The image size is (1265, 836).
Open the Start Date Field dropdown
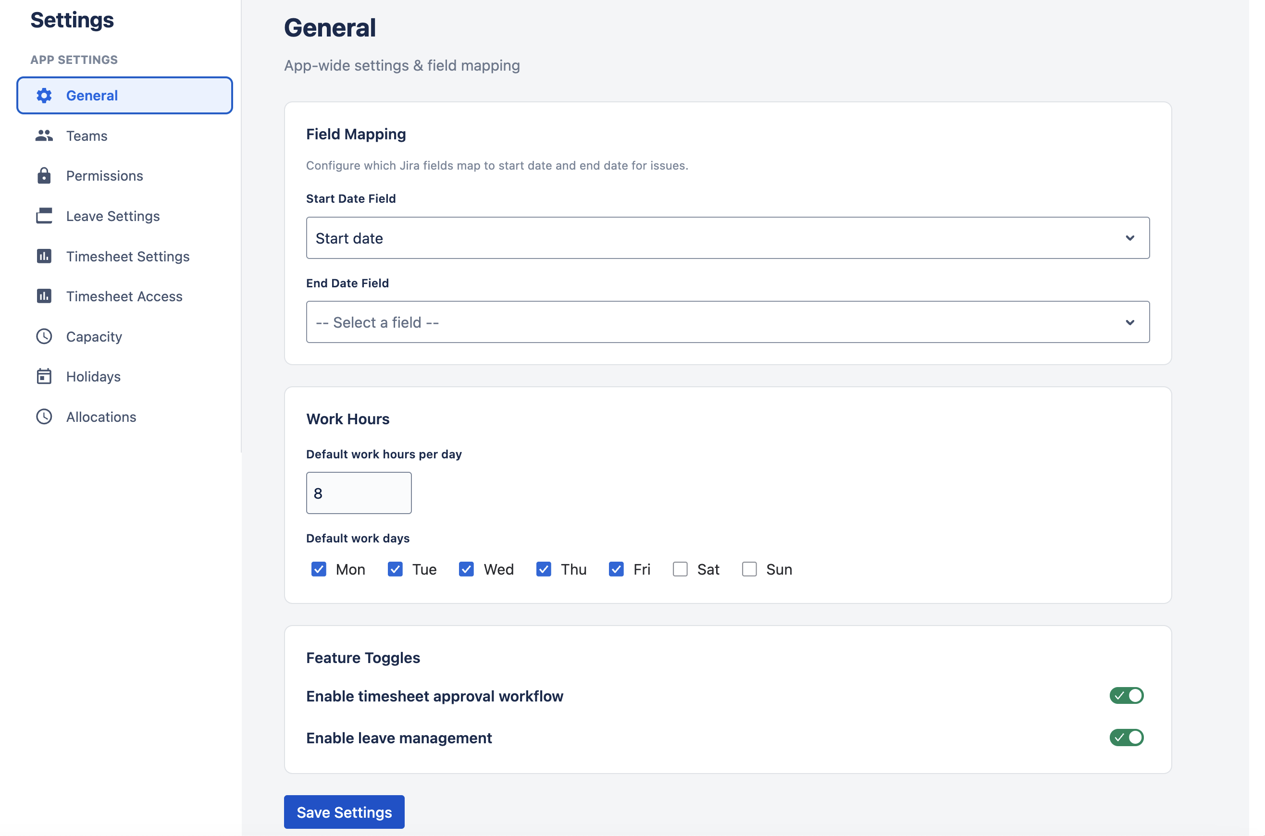tap(728, 238)
